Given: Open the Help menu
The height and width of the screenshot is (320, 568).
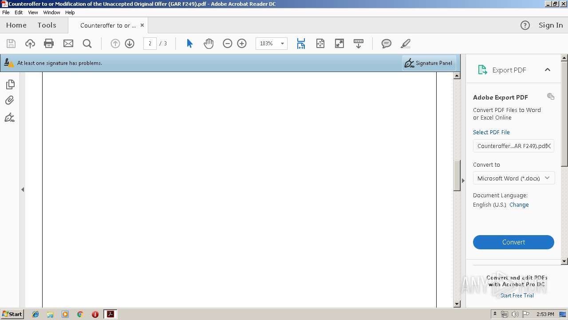Looking at the screenshot, I should point(70,12).
